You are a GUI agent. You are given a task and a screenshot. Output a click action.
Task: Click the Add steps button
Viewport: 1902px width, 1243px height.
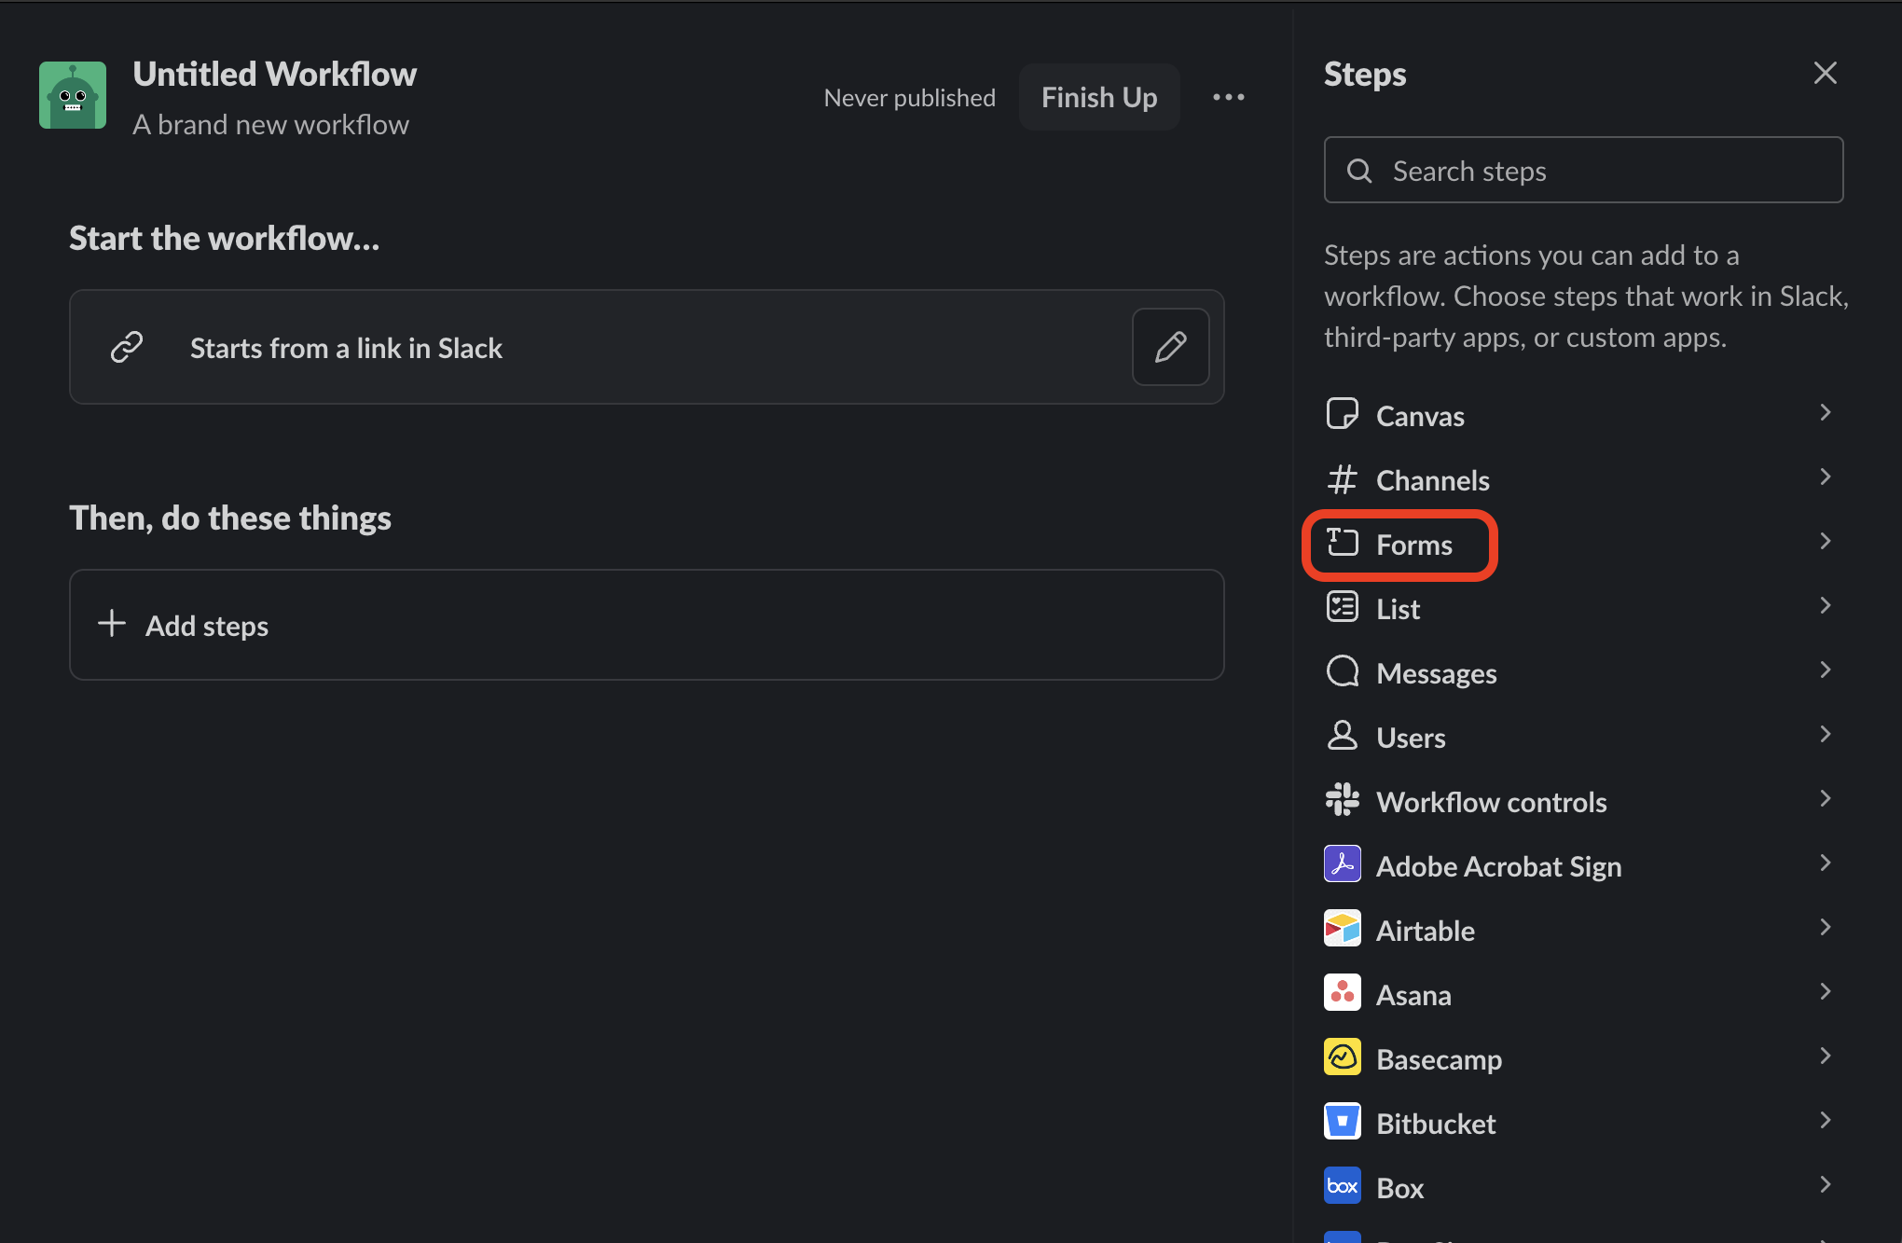(645, 625)
